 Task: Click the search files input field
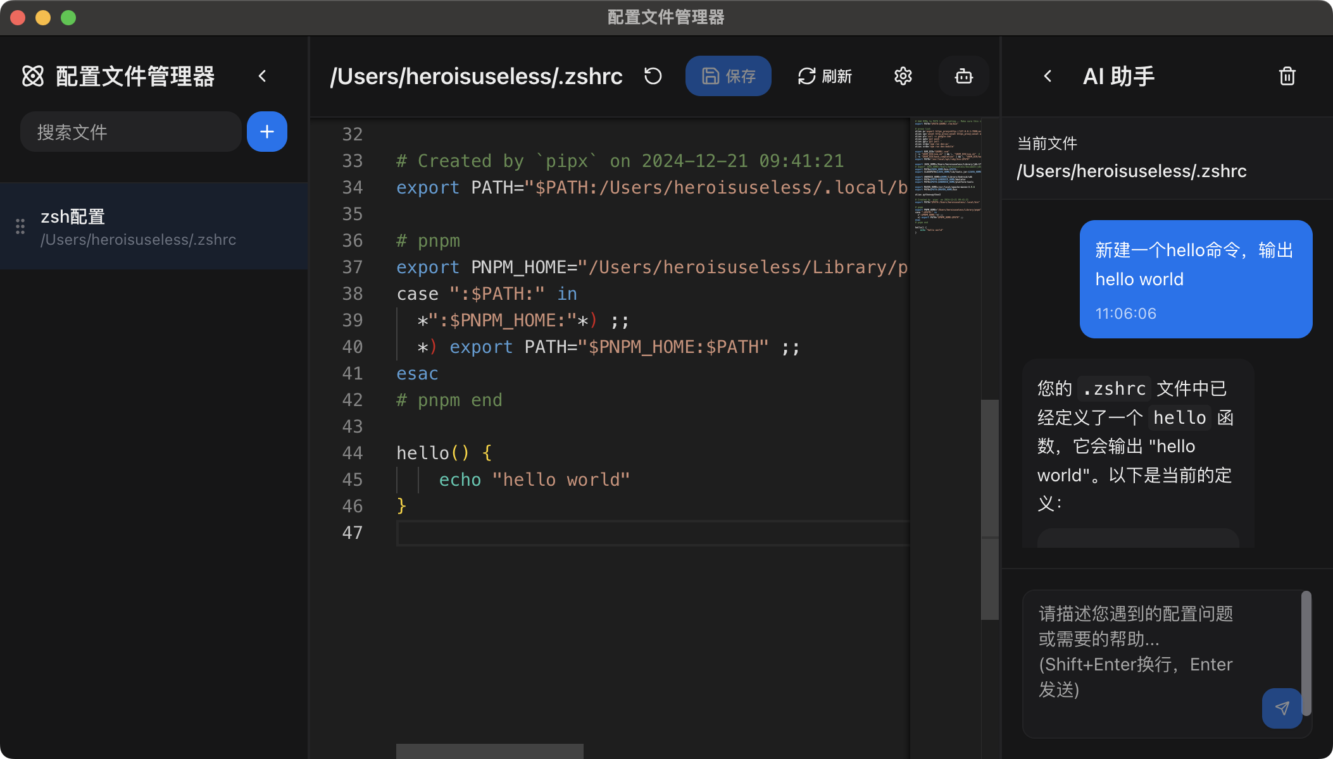pyautogui.click(x=130, y=132)
